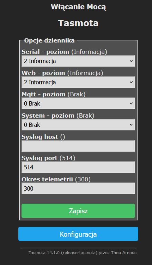The width and height of the screenshot is (152, 265).
Task: Open the Serial log level dropdown
Action: (x=78, y=61)
